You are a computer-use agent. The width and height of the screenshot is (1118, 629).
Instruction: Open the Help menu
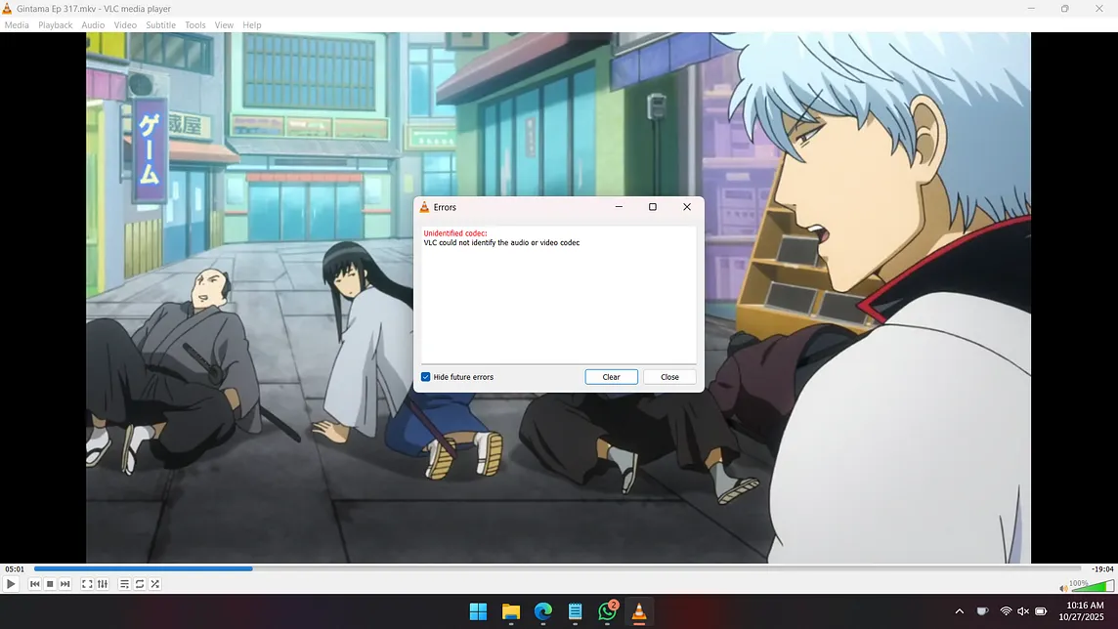click(252, 25)
